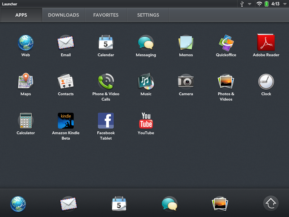The height and width of the screenshot is (217, 289).
Task: Open the Maps app icon
Action: (26, 82)
